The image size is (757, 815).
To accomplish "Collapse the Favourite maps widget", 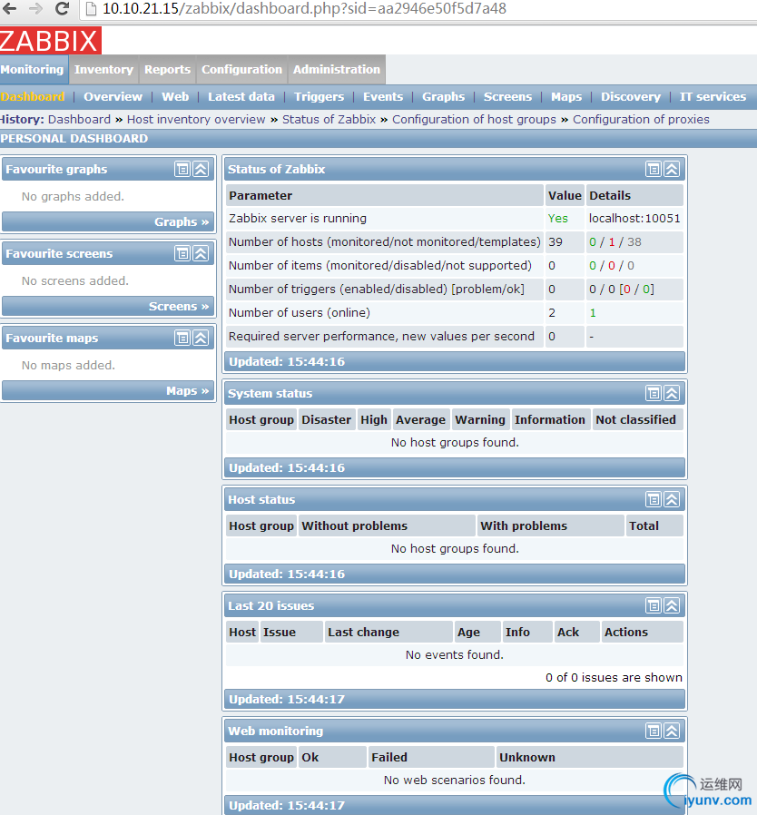I will 201,338.
